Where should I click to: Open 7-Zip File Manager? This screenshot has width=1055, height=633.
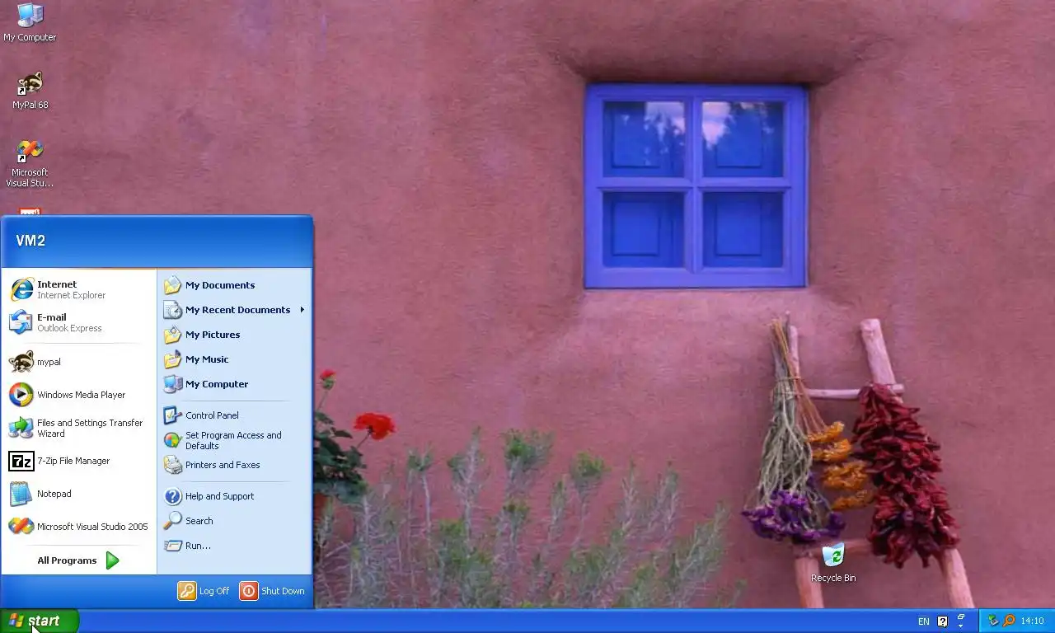80,461
